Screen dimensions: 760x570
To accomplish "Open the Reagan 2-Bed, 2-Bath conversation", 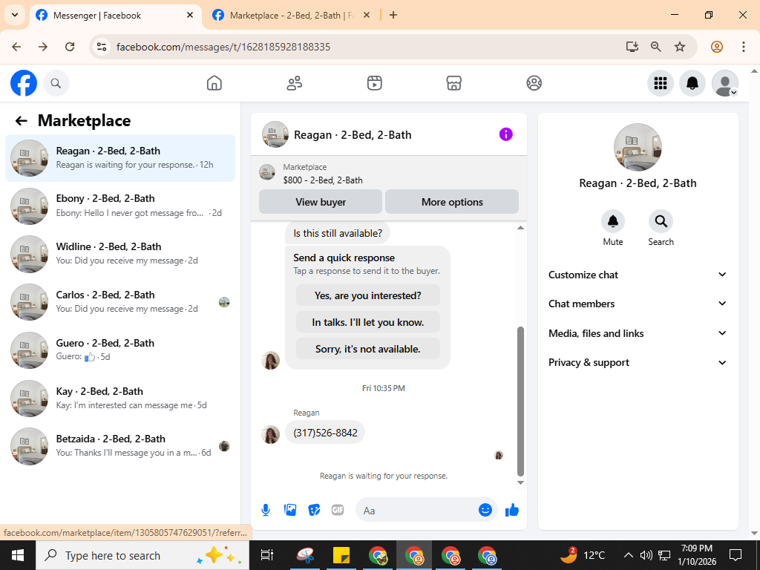I will [120, 158].
